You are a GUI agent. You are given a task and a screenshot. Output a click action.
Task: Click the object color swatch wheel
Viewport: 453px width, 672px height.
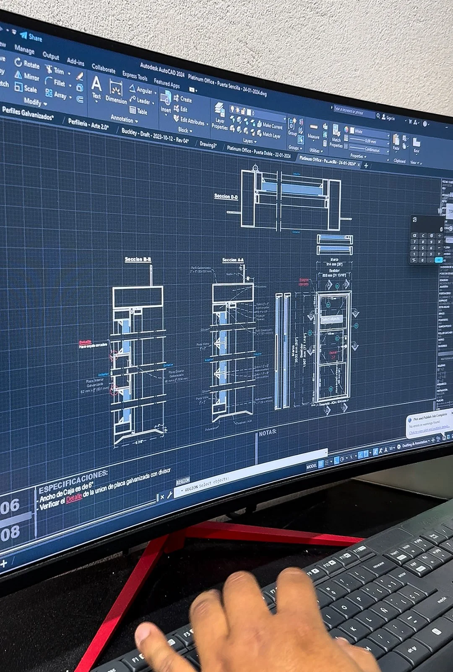347,130
